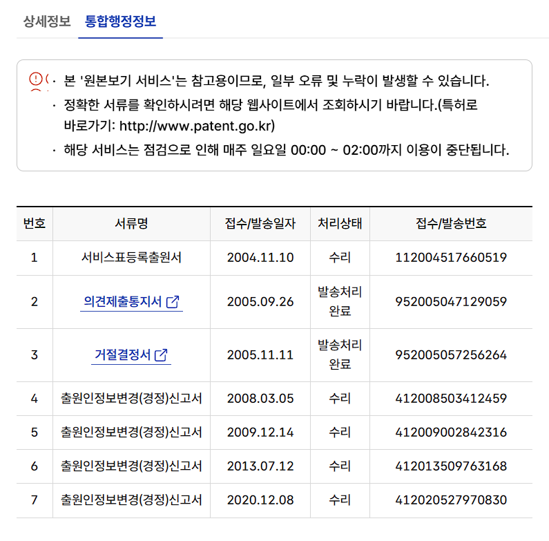Click the 서류명 column header
The image size is (549, 541).
(131, 224)
